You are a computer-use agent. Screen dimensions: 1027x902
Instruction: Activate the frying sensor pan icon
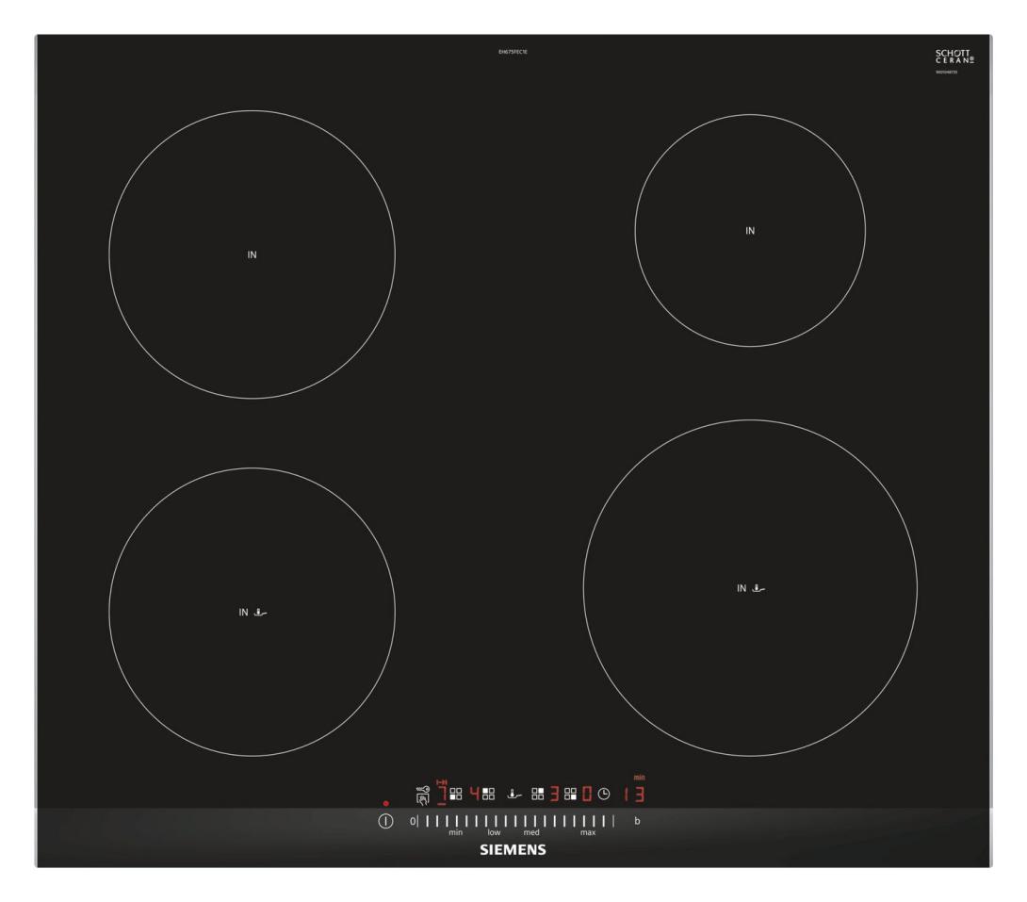pyautogui.click(x=513, y=795)
